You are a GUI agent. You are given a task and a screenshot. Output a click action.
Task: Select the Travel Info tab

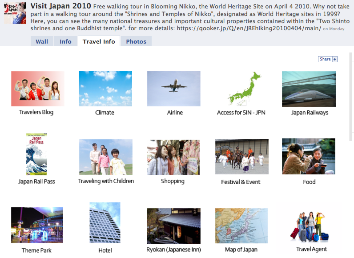click(x=99, y=41)
